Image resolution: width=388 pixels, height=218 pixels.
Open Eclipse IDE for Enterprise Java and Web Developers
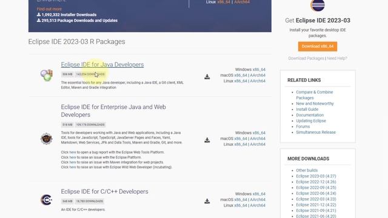click(x=113, y=111)
